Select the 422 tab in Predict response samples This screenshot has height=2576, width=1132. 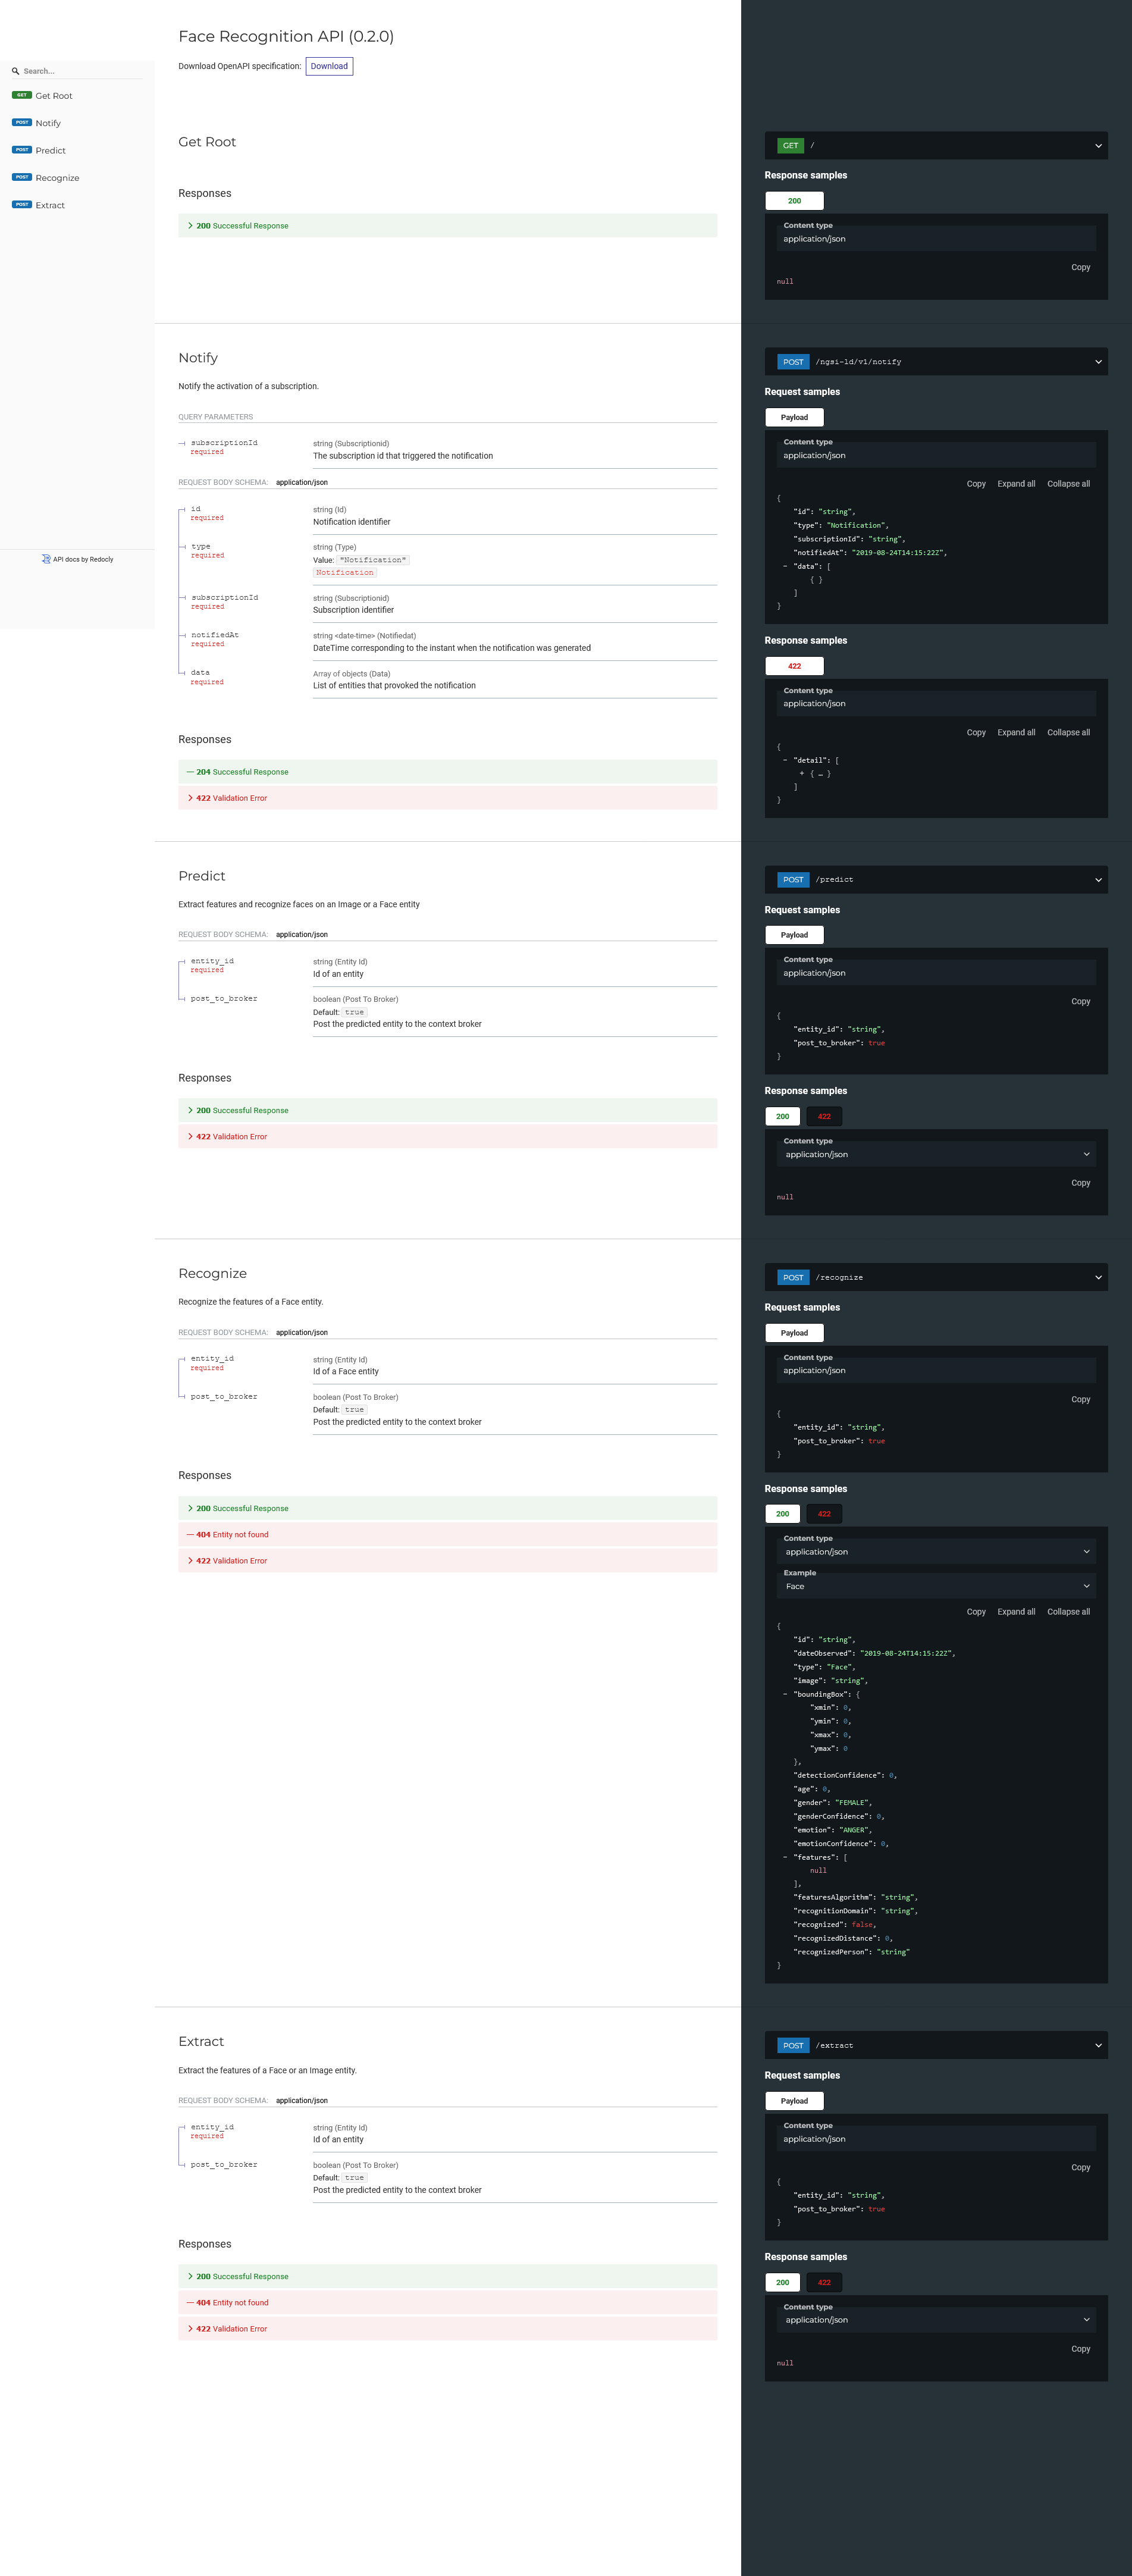click(x=824, y=1116)
